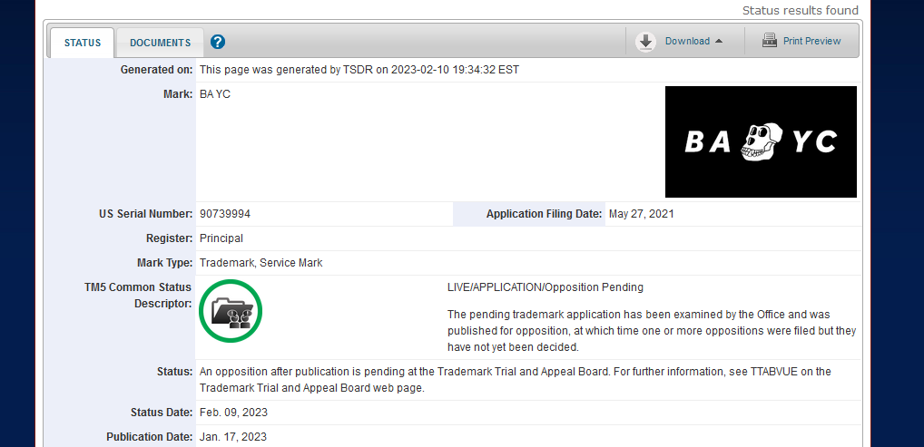Click the Trademark, Service Mark type value
924x447 pixels.
pyautogui.click(x=261, y=263)
